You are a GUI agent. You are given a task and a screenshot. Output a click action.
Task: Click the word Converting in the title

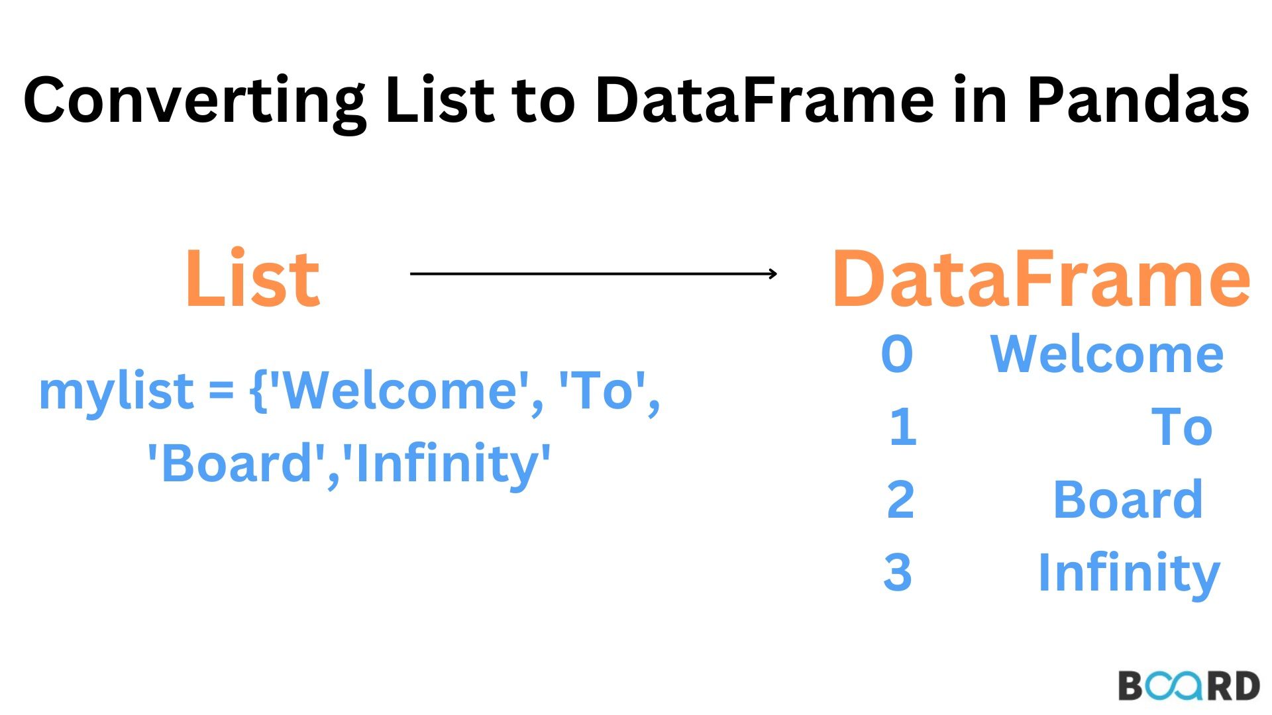click(x=193, y=100)
